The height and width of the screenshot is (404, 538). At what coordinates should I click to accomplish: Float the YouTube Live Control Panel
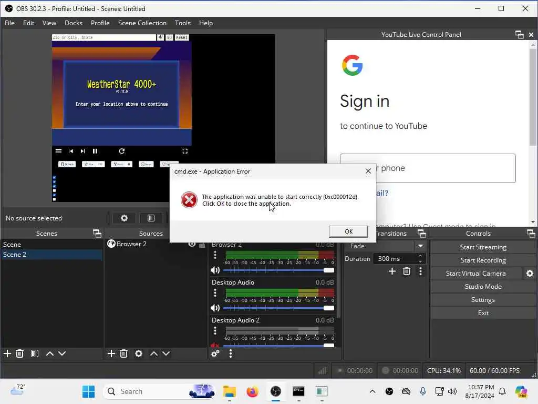pyautogui.click(x=520, y=34)
